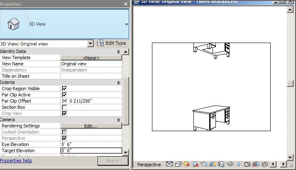Viewport: 296px width, 170px height.
Task: Select the lower desk in the 3D view
Action: 211,118
